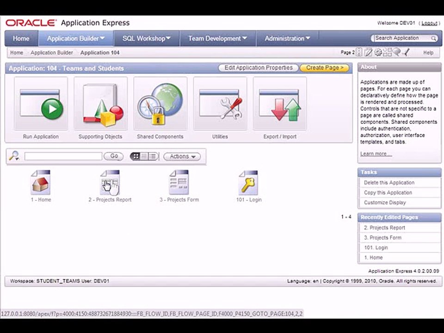Viewport: 444px width, 333px height.
Task: Switch to details list view mode
Action: [x=153, y=156]
